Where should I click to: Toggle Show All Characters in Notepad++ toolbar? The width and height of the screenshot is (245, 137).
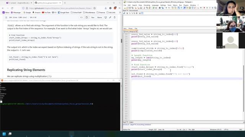(x=181, y=8)
